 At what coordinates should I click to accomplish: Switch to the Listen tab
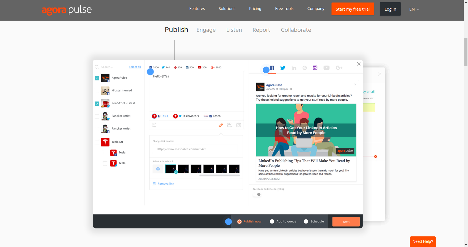(x=234, y=30)
